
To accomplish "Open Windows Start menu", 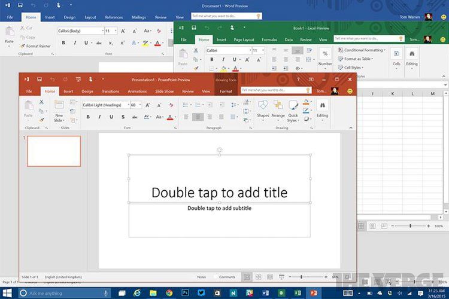I will (7, 293).
